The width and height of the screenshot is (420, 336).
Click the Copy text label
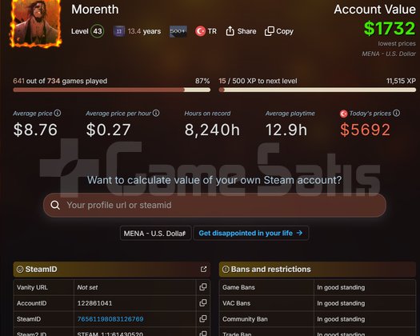click(285, 32)
